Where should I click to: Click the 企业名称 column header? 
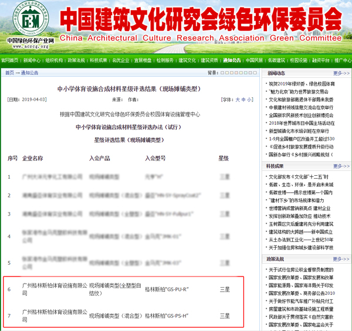click(x=32, y=158)
